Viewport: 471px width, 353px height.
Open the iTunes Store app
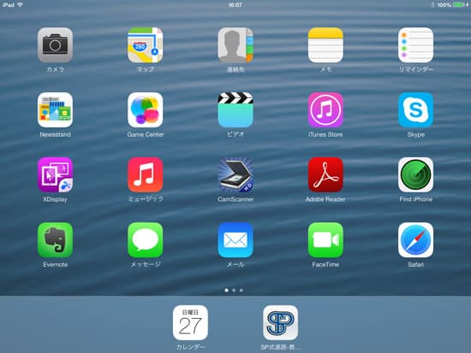325,109
